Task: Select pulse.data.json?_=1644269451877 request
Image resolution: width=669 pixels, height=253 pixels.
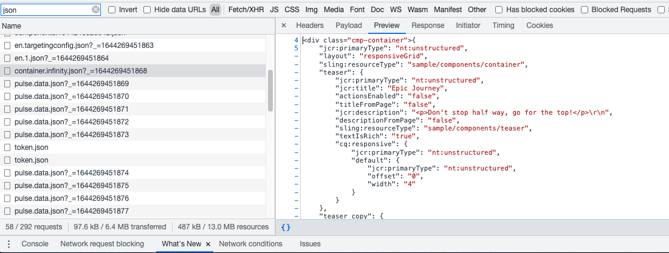Action: 134,211
